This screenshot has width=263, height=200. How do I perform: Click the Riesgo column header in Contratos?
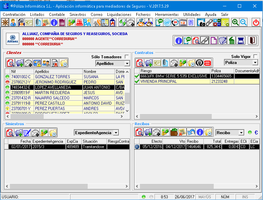point(175,71)
